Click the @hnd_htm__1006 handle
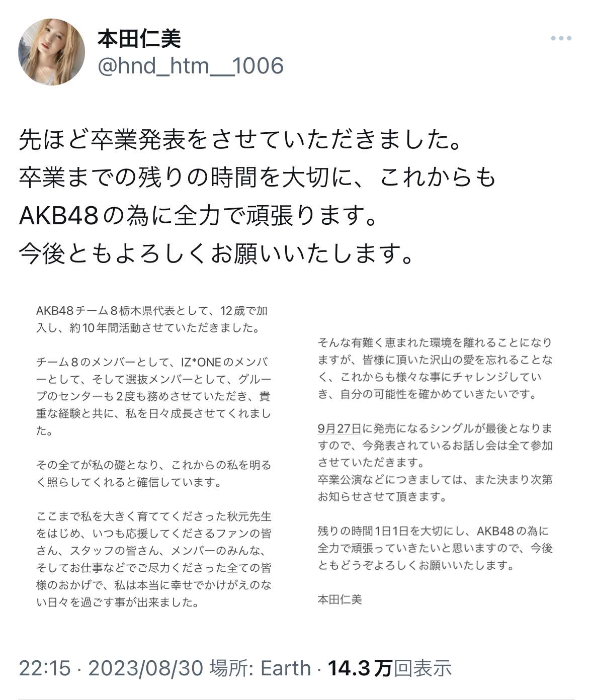The height and width of the screenshot is (700, 593). [x=191, y=66]
